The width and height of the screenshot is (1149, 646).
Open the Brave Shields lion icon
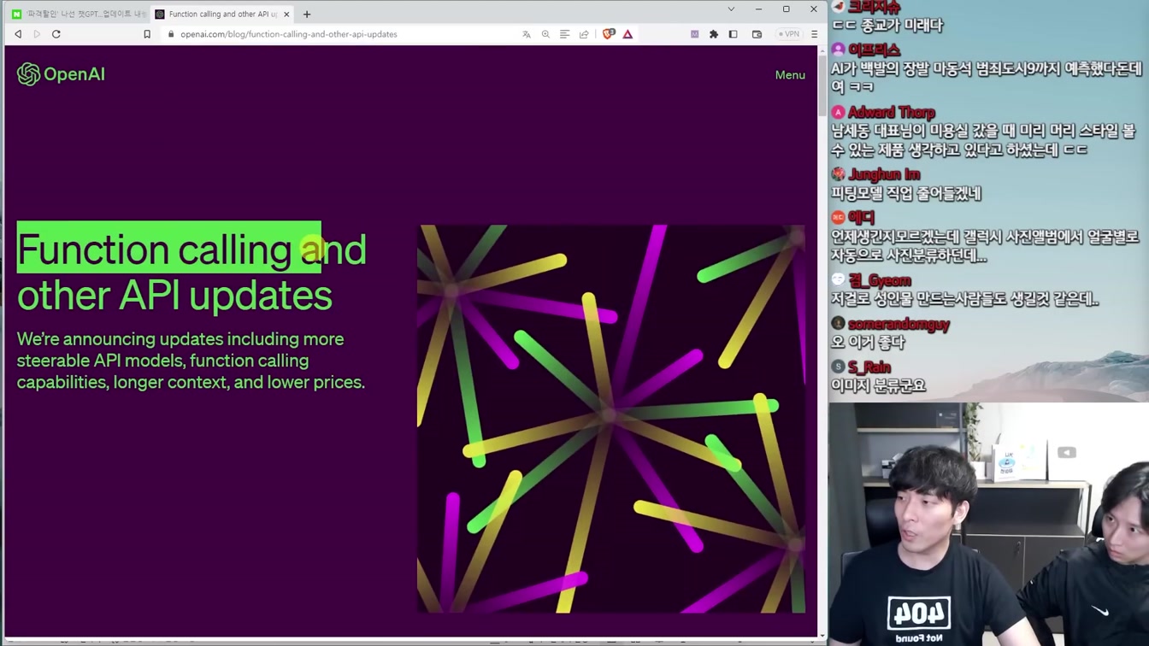(x=609, y=34)
